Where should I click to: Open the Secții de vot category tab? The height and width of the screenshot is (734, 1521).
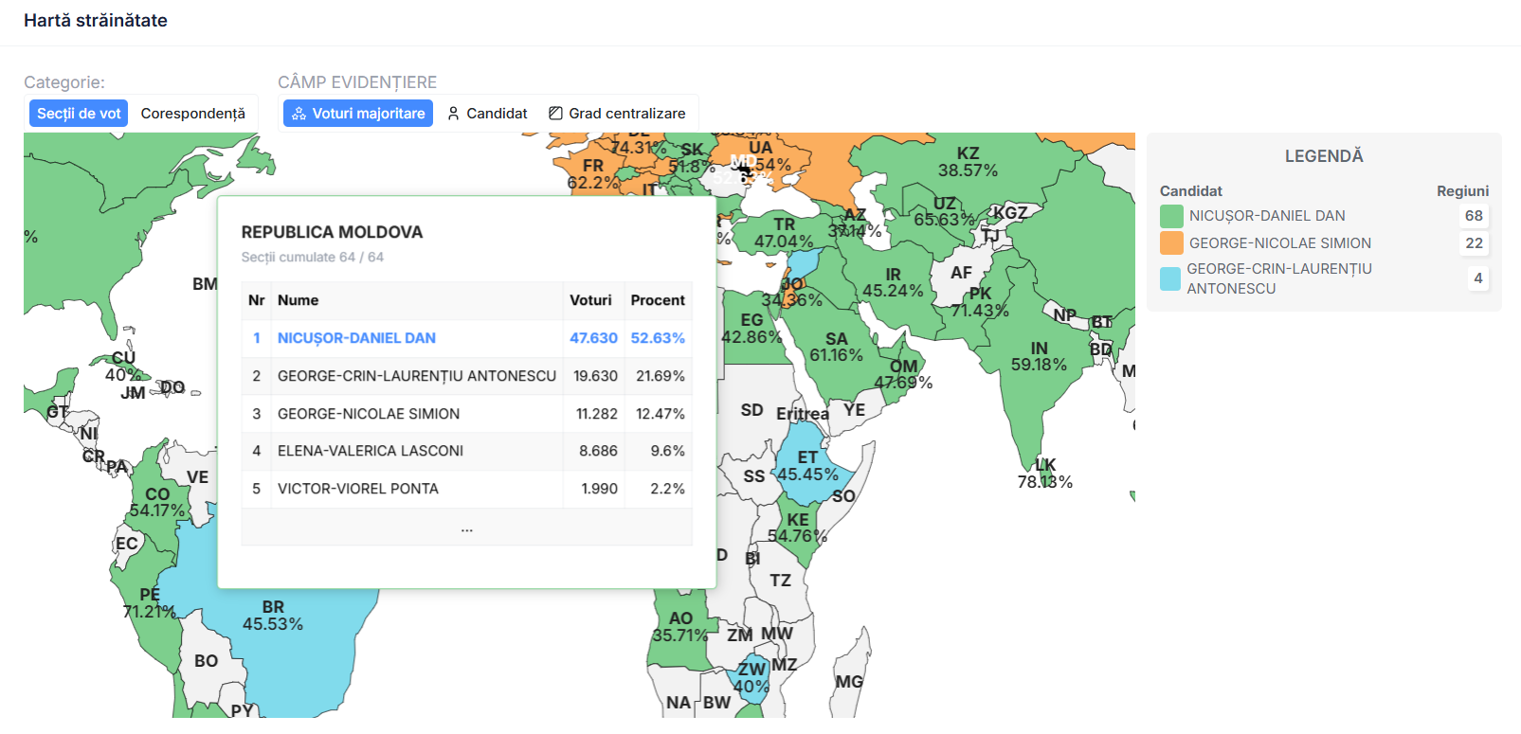(79, 114)
